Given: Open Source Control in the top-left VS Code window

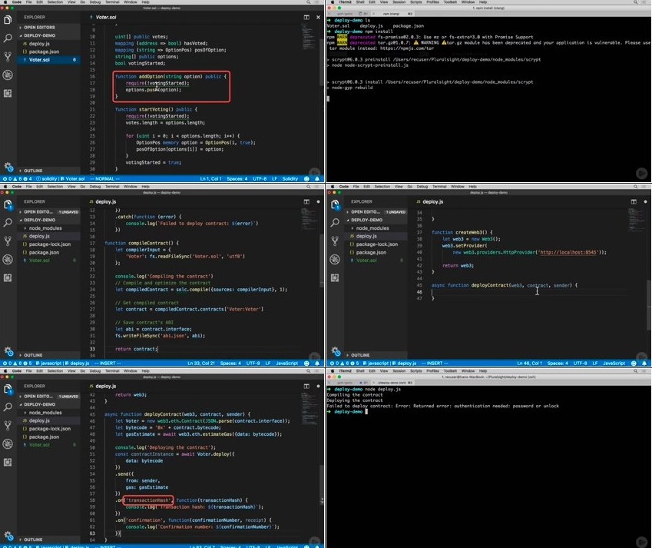Looking at the screenshot, I should [8, 56].
